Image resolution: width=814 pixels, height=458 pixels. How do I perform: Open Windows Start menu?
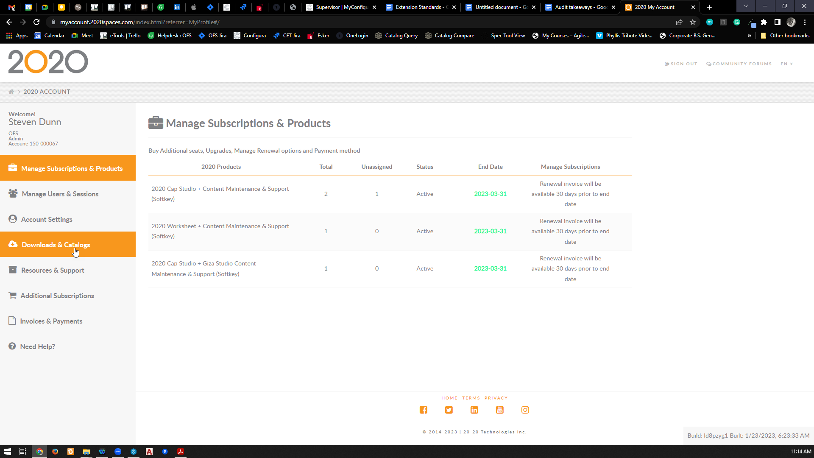point(7,452)
